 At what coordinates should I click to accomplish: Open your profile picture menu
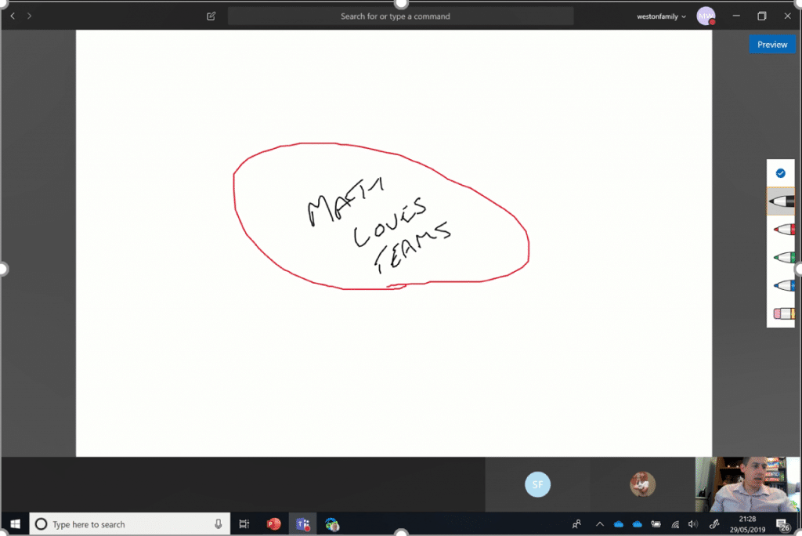(x=706, y=16)
